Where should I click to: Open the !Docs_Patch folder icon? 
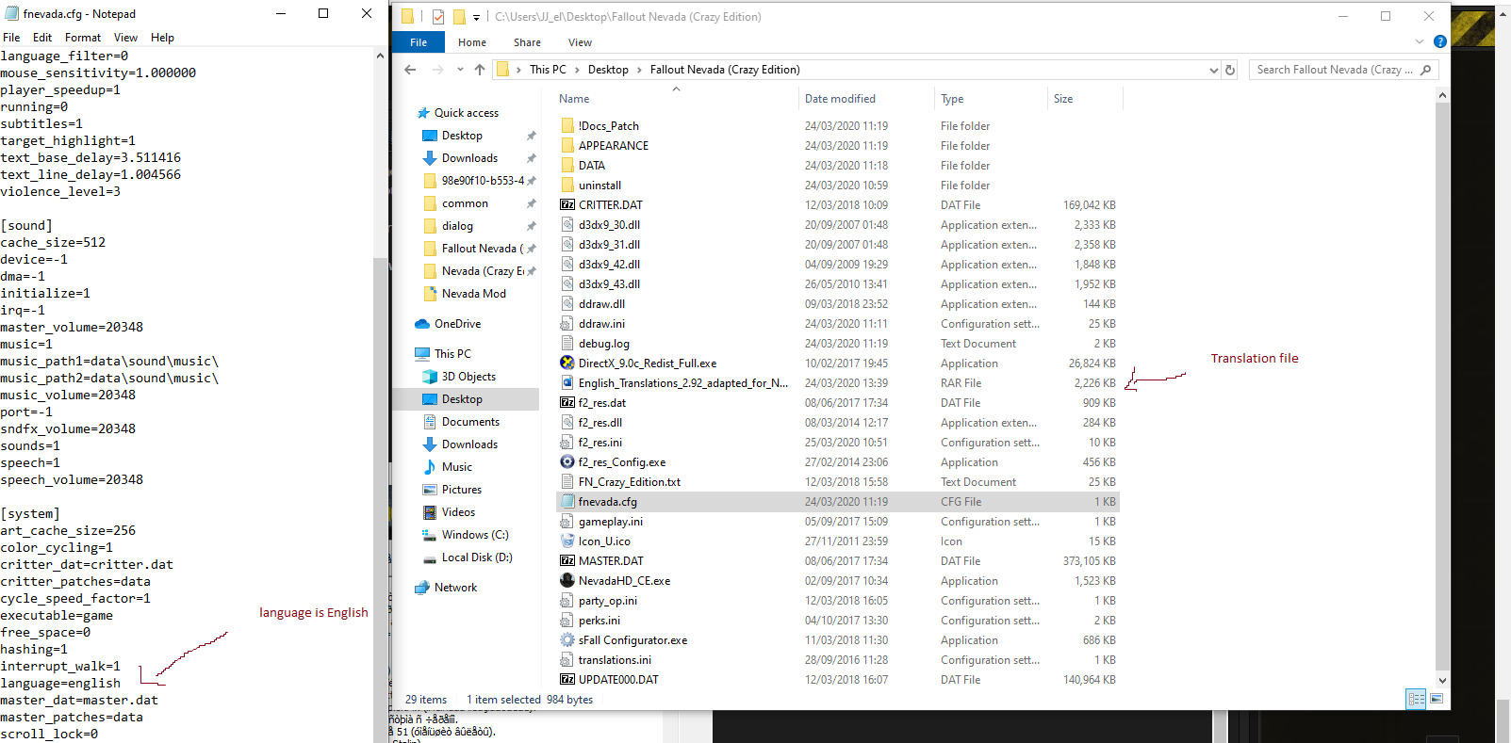click(567, 125)
